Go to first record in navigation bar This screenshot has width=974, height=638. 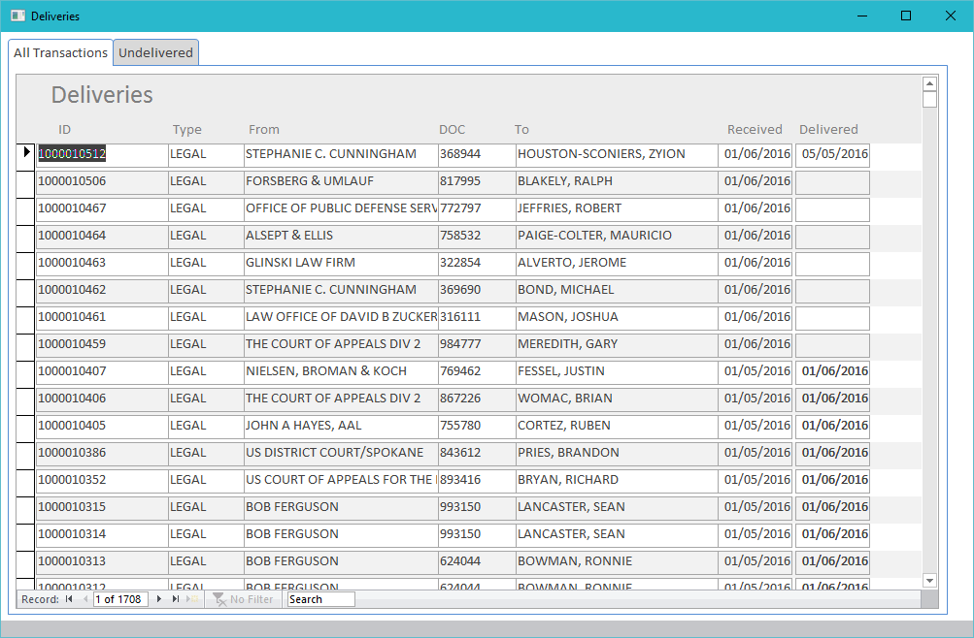(x=68, y=599)
